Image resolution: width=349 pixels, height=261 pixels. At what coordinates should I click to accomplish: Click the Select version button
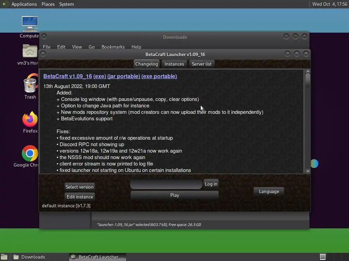(x=79, y=187)
